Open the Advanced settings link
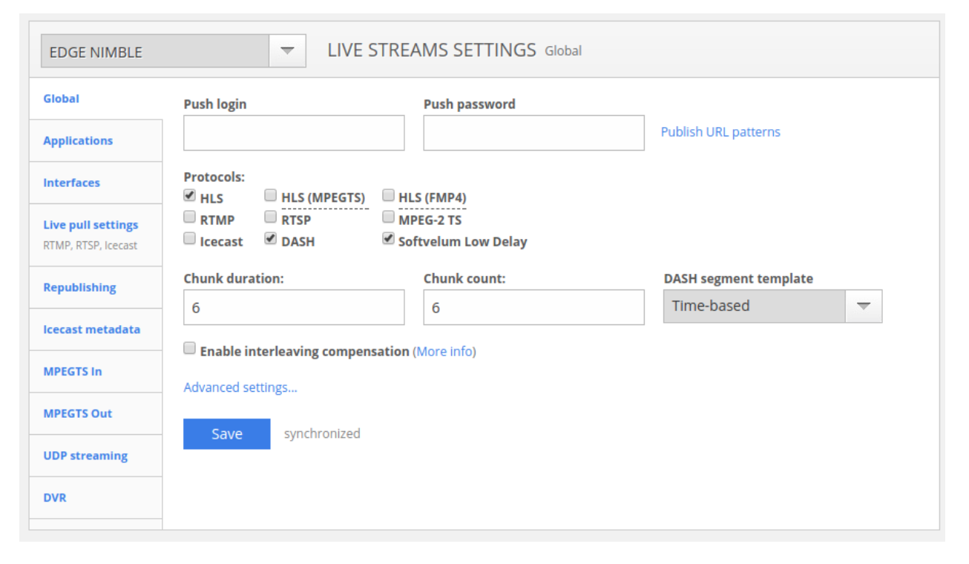This screenshot has width=969, height=564. [x=240, y=387]
